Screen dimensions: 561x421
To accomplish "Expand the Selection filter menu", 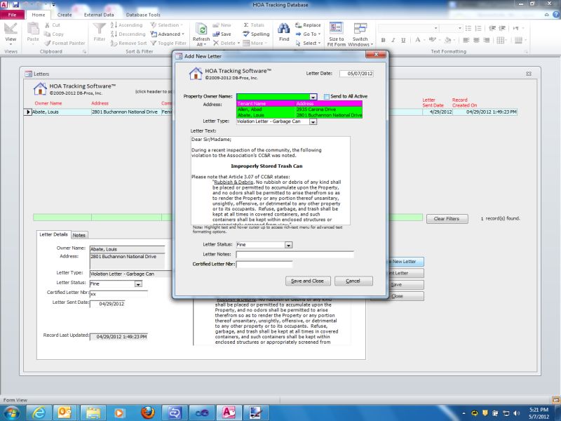I will [167, 25].
